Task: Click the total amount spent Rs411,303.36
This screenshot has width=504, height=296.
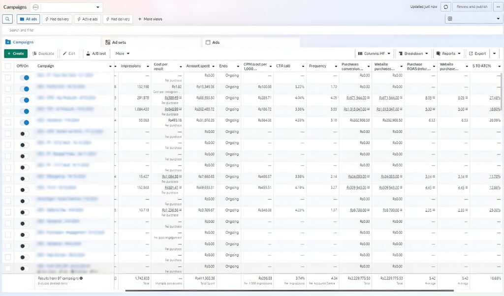Action: [204, 278]
